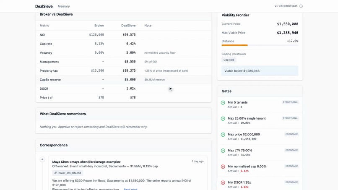Click the $0.25/sf reserve note
This screenshot has width=338, height=190.
(155, 80)
